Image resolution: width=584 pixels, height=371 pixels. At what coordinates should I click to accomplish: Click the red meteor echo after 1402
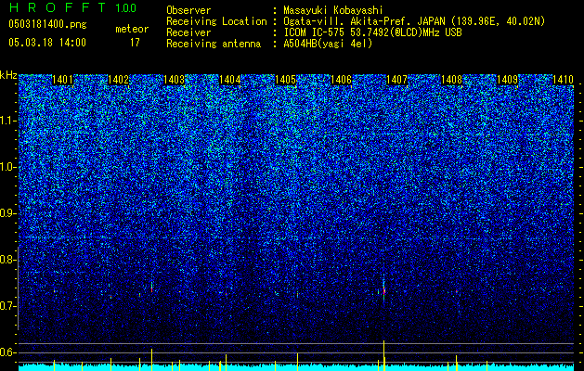click(151, 288)
